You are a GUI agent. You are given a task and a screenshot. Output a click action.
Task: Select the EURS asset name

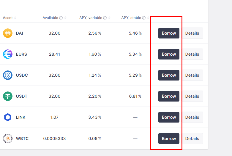pos(21,54)
